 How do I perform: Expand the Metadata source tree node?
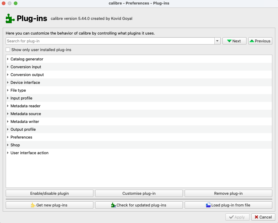click(8, 114)
